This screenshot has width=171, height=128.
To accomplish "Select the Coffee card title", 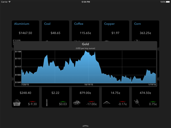I will tap(79, 24).
